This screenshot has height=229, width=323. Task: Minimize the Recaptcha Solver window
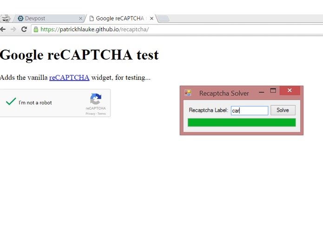point(261,92)
